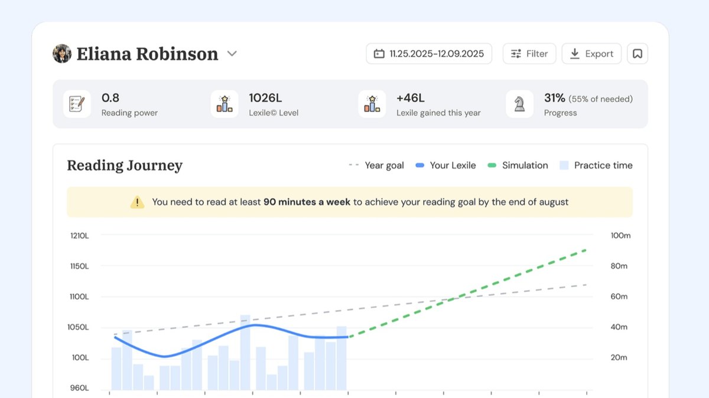The image size is (709, 398).
Task: Select the 31% Progress value
Action: (x=555, y=98)
